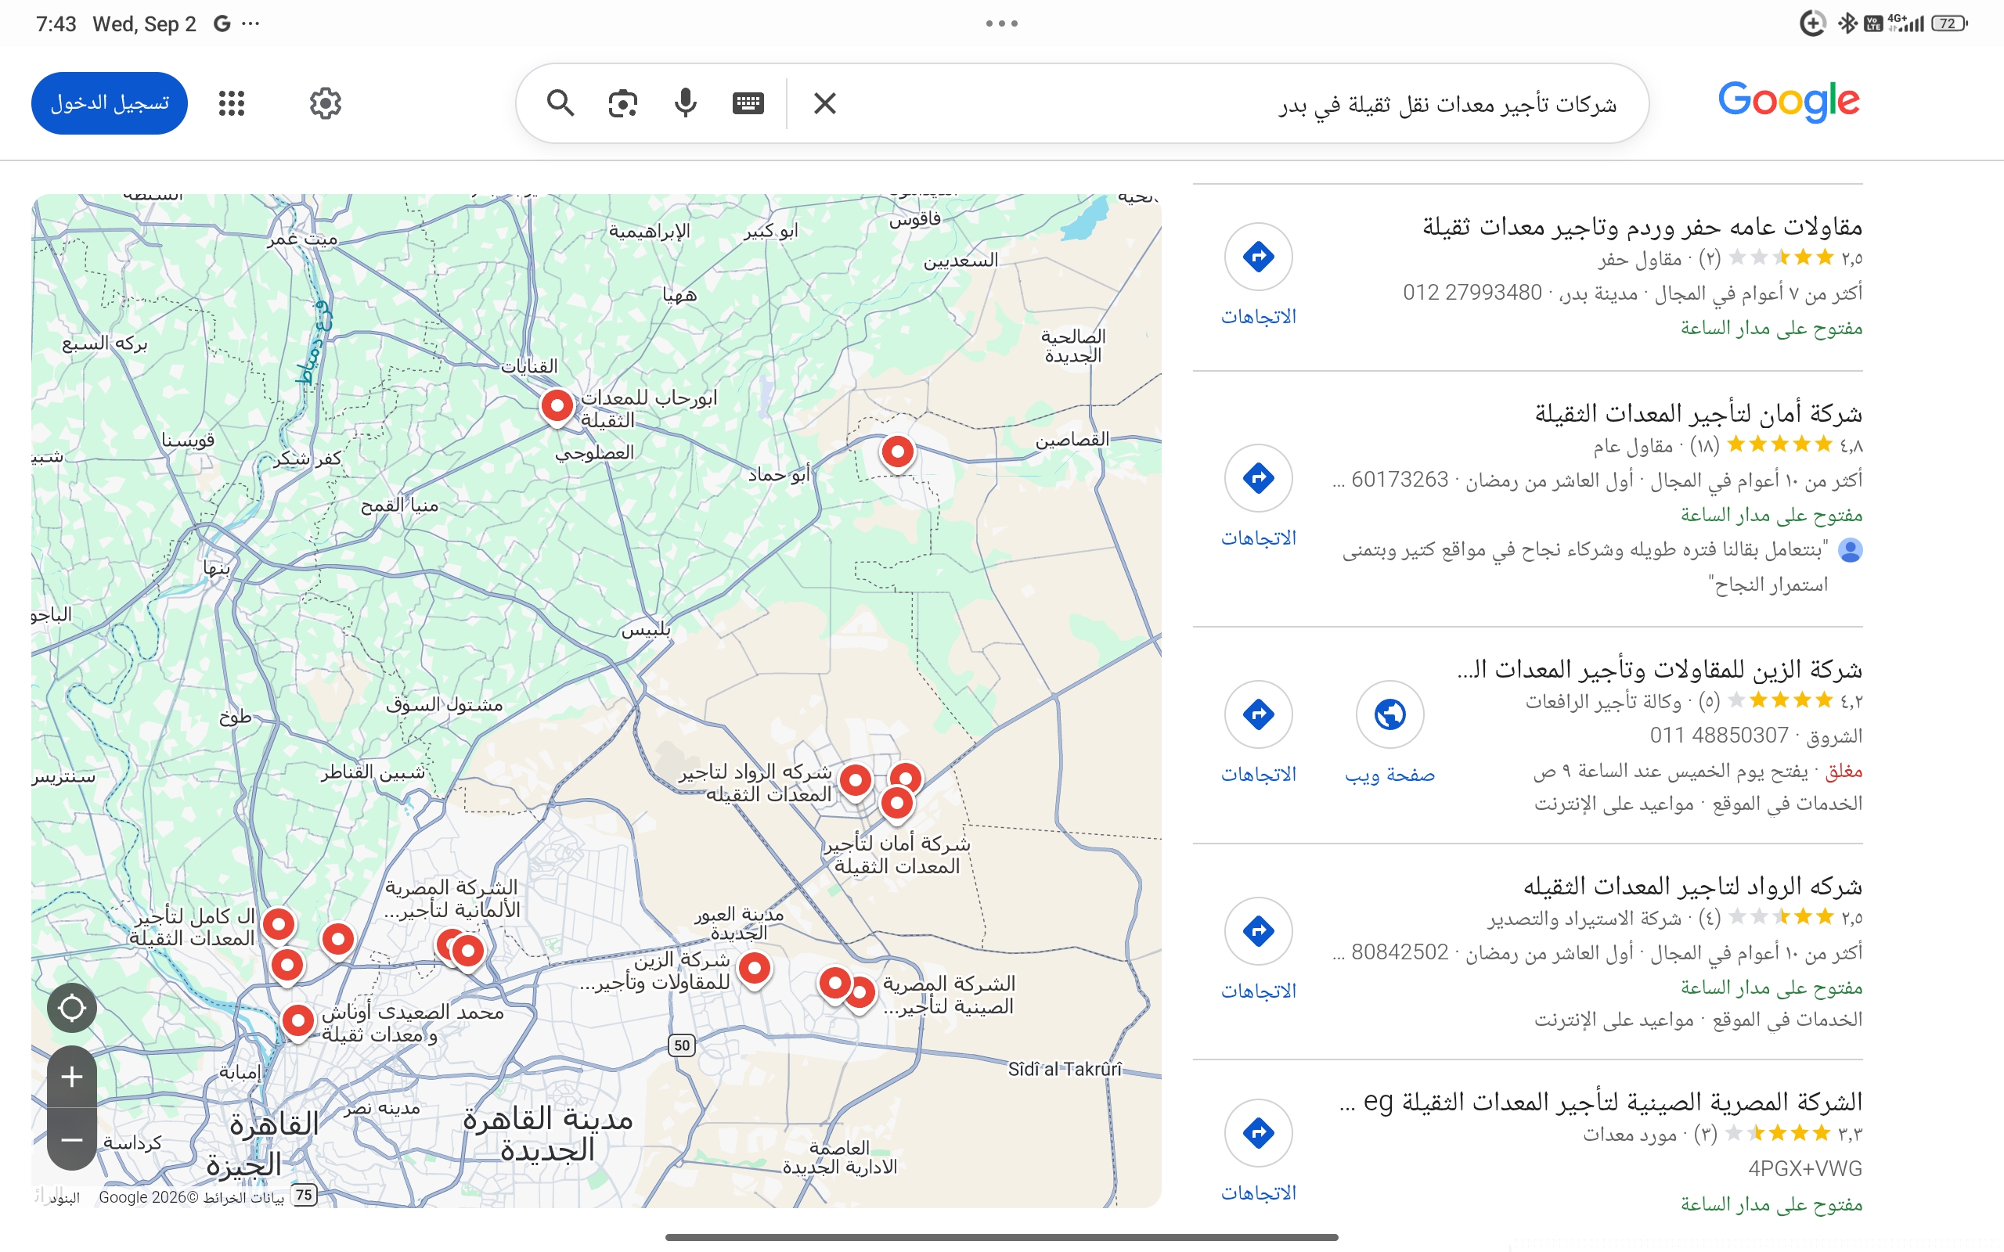Open Google Lens camera search
This screenshot has height=1252, width=2004.
click(623, 103)
